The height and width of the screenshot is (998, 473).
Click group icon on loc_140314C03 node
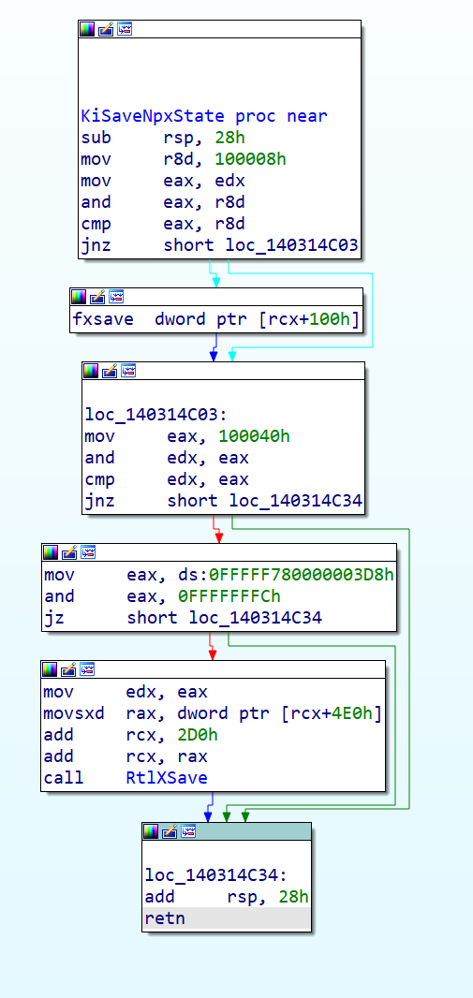128,371
